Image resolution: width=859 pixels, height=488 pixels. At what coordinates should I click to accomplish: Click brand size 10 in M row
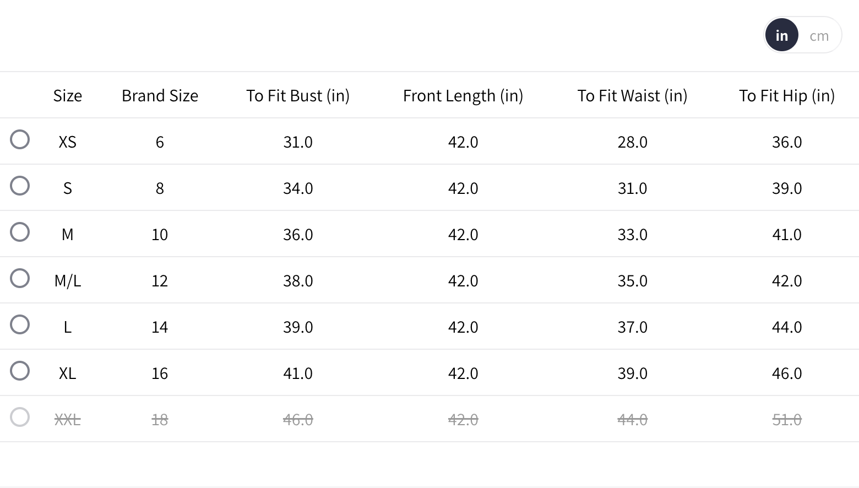tap(160, 235)
